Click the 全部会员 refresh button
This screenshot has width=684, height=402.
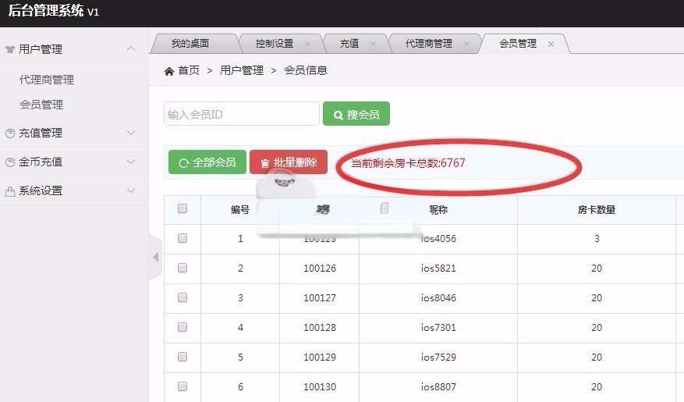(x=207, y=162)
